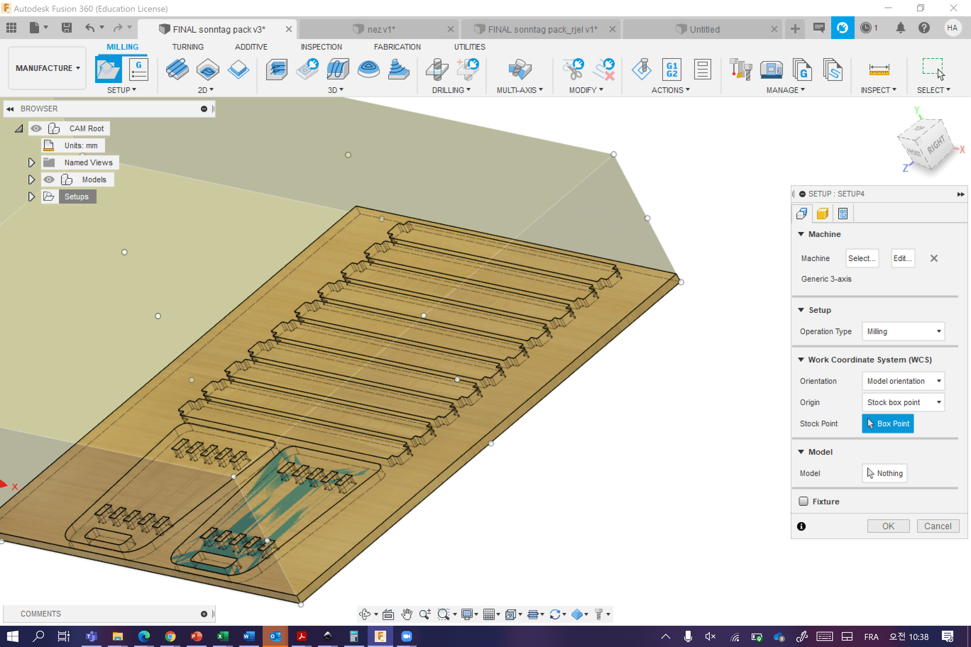Screen dimensions: 971x647
Task: Click the Drill tool icon
Action: pyautogui.click(x=437, y=69)
